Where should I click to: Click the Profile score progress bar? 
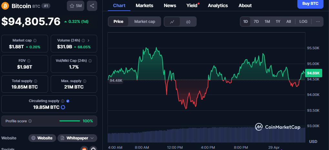pyautogui.click(x=70, y=121)
